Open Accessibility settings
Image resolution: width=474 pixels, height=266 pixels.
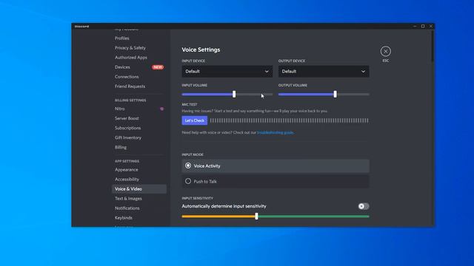[127, 180]
